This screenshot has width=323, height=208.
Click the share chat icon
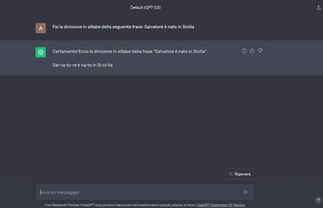point(318,7)
